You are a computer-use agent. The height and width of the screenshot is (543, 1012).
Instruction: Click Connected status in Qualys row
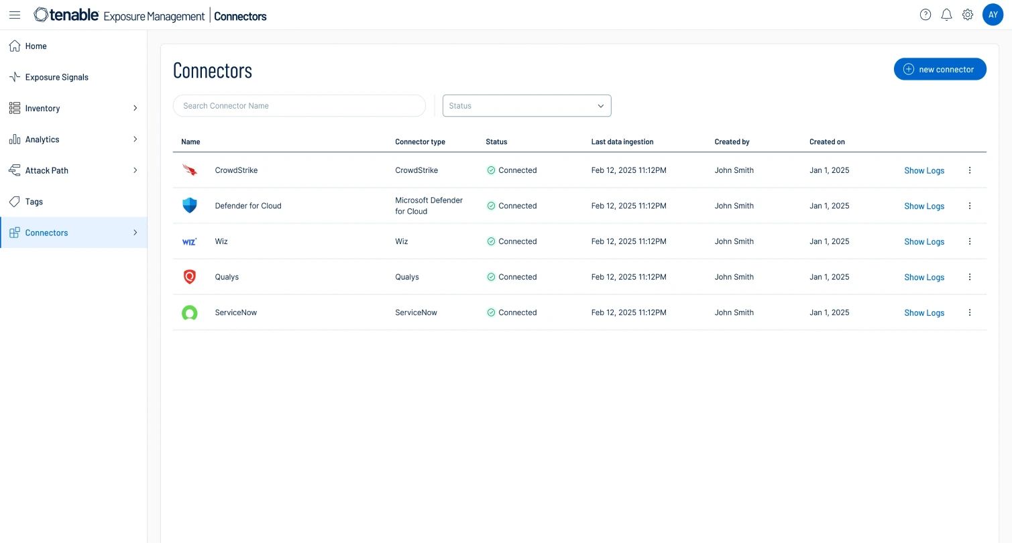(x=512, y=277)
